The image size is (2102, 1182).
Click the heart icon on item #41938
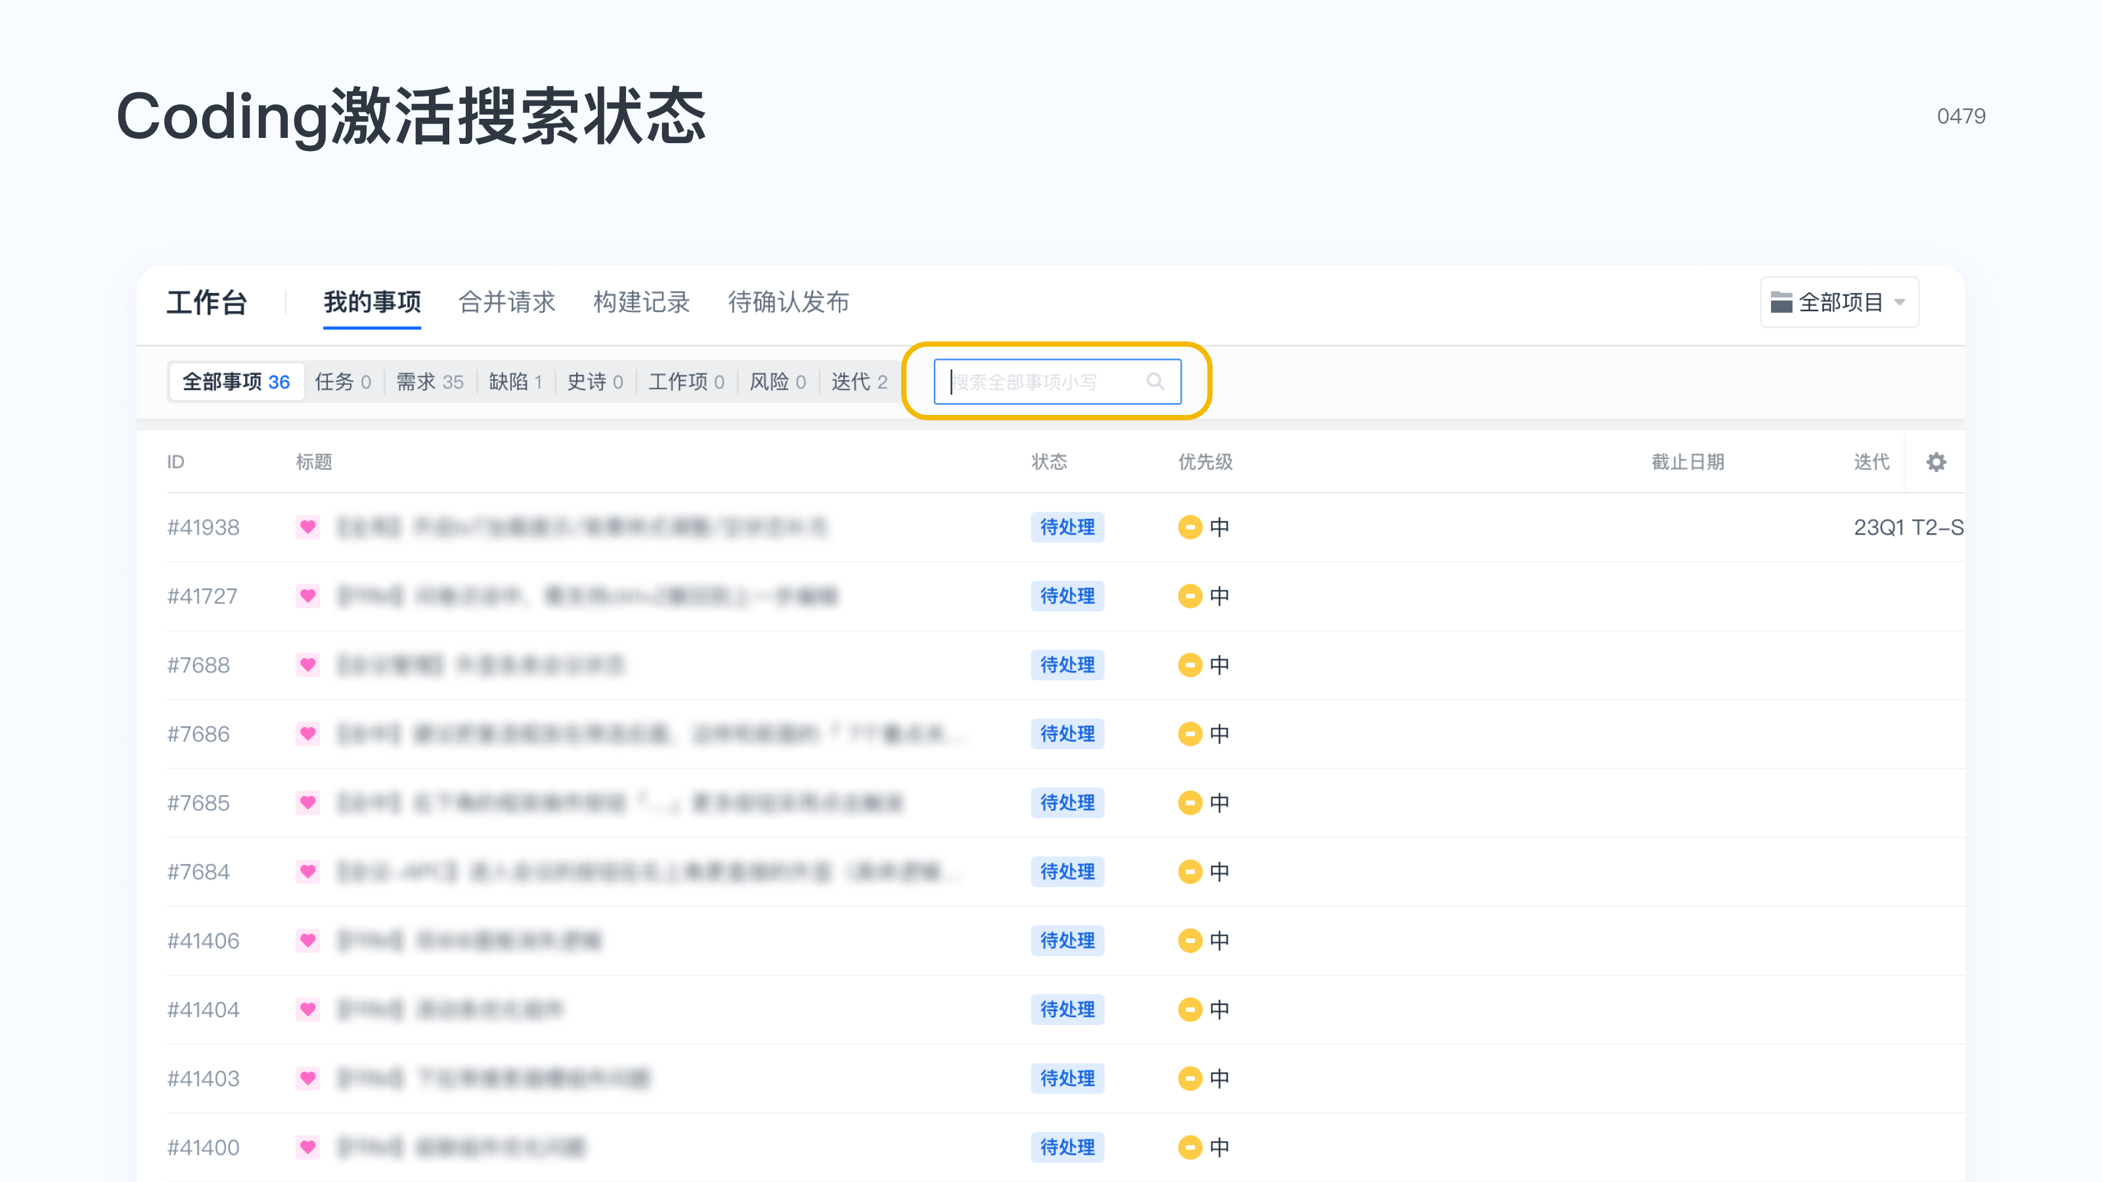307,527
